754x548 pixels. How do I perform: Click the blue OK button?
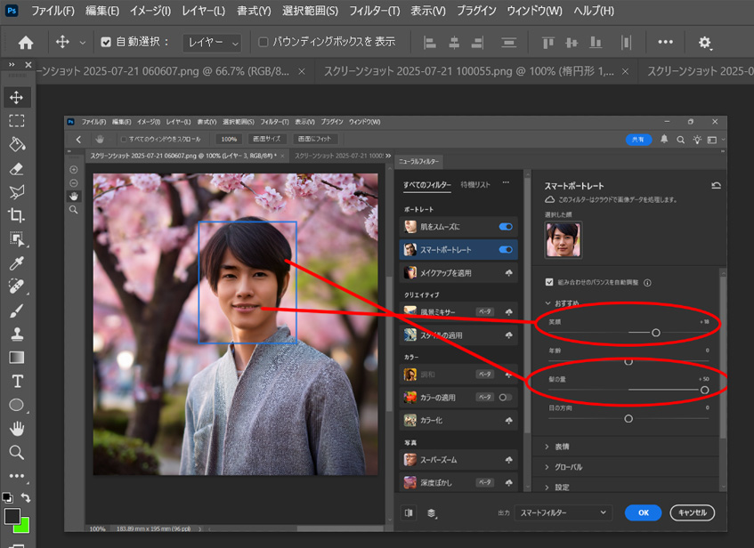pyautogui.click(x=643, y=513)
